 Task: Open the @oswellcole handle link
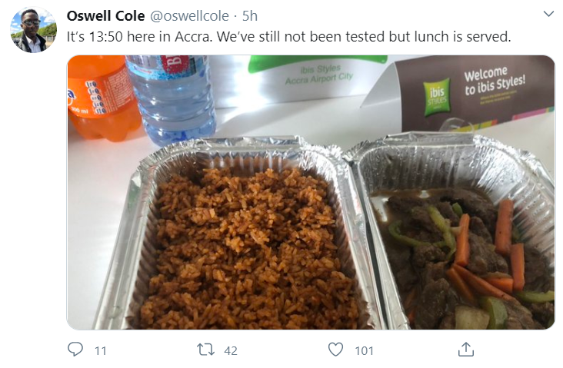pyautogui.click(x=189, y=16)
